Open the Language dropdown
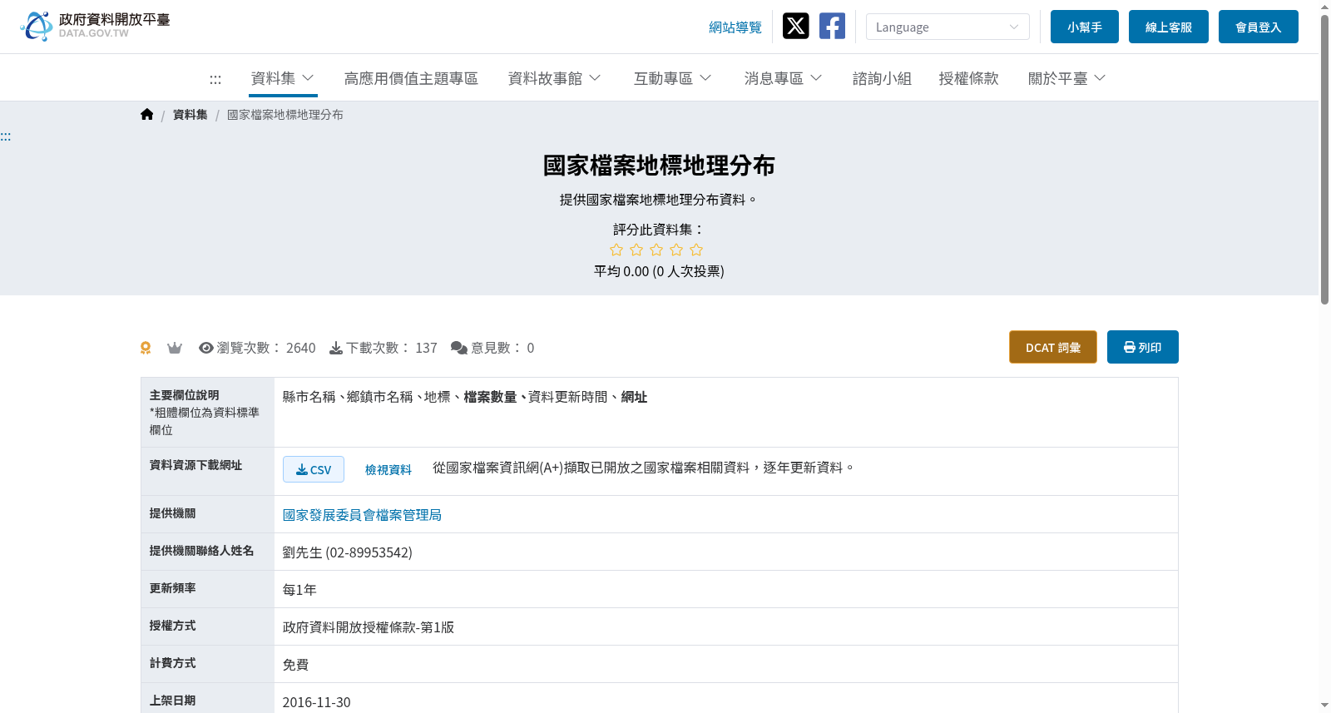 (x=948, y=27)
